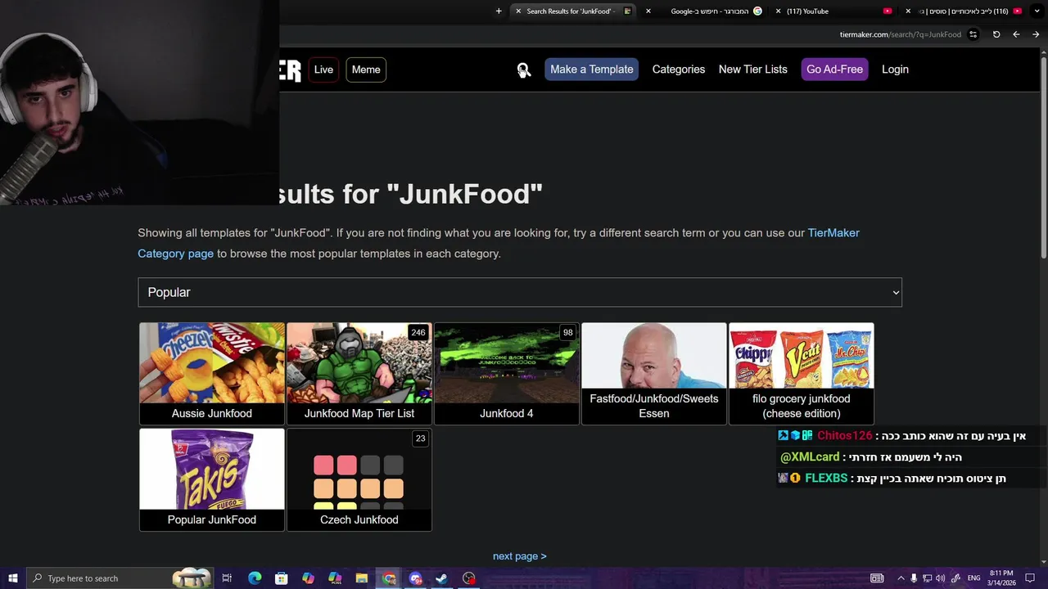The height and width of the screenshot is (589, 1048).
Task: Click the pen/link tray icon
Action: pos(955,578)
